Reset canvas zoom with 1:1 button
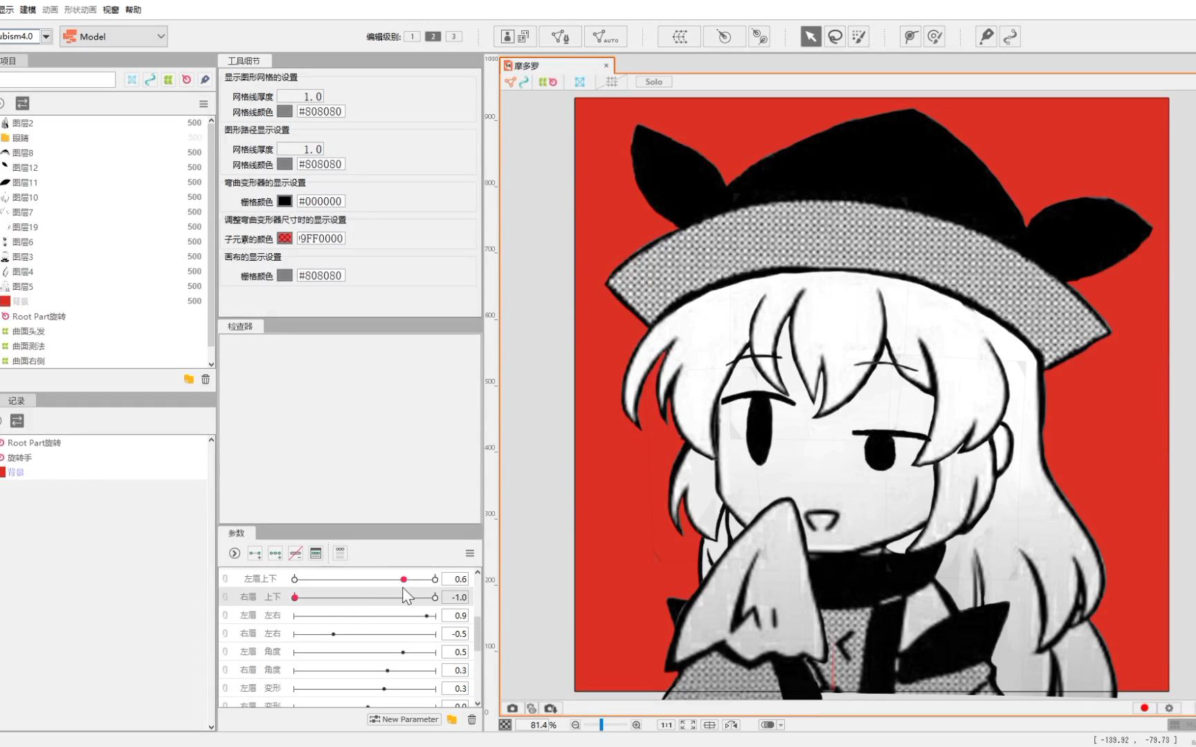 666,725
